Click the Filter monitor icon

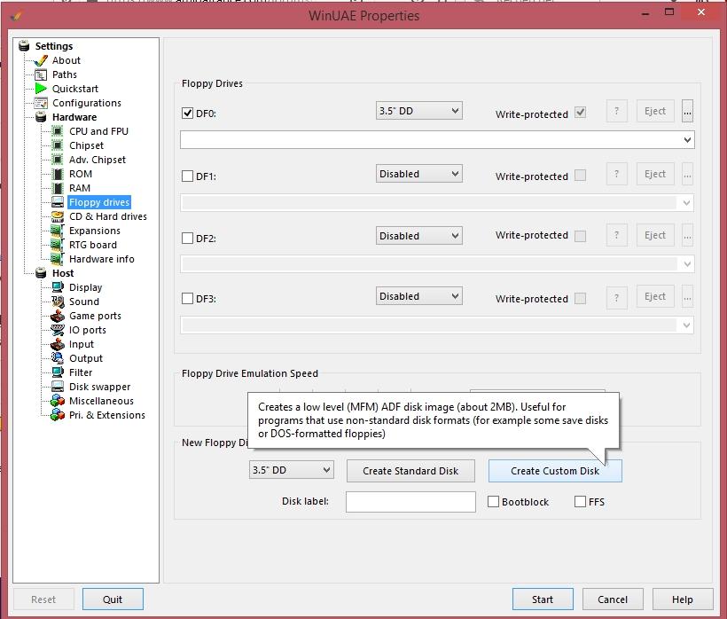pyautogui.click(x=58, y=372)
